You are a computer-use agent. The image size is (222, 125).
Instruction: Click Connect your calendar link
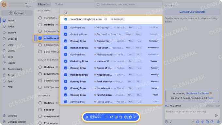tap(192, 12)
